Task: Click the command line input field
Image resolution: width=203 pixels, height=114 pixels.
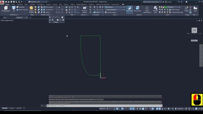Action: tap(104, 105)
